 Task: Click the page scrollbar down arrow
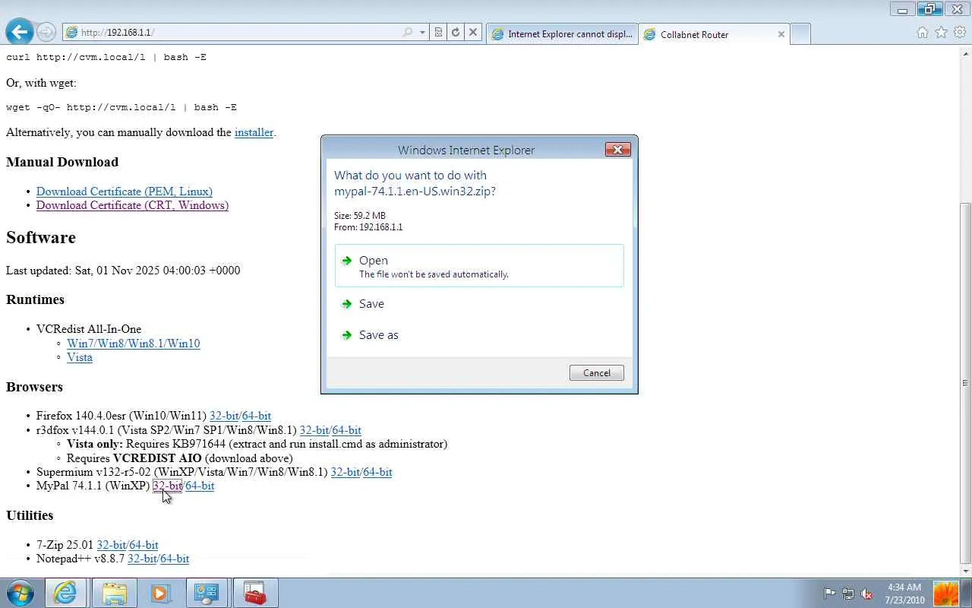click(966, 571)
